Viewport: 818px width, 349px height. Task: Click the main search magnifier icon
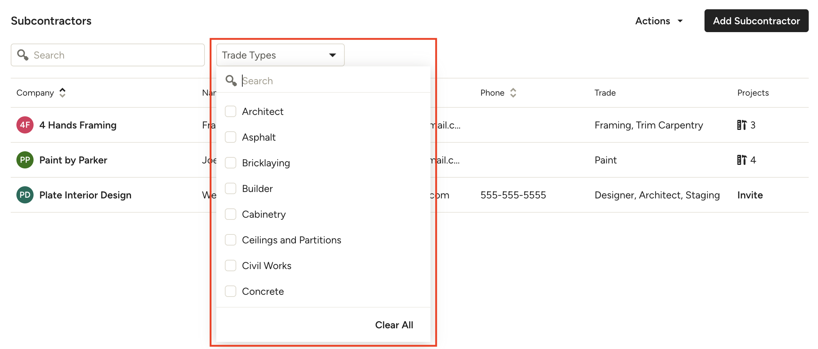click(23, 55)
